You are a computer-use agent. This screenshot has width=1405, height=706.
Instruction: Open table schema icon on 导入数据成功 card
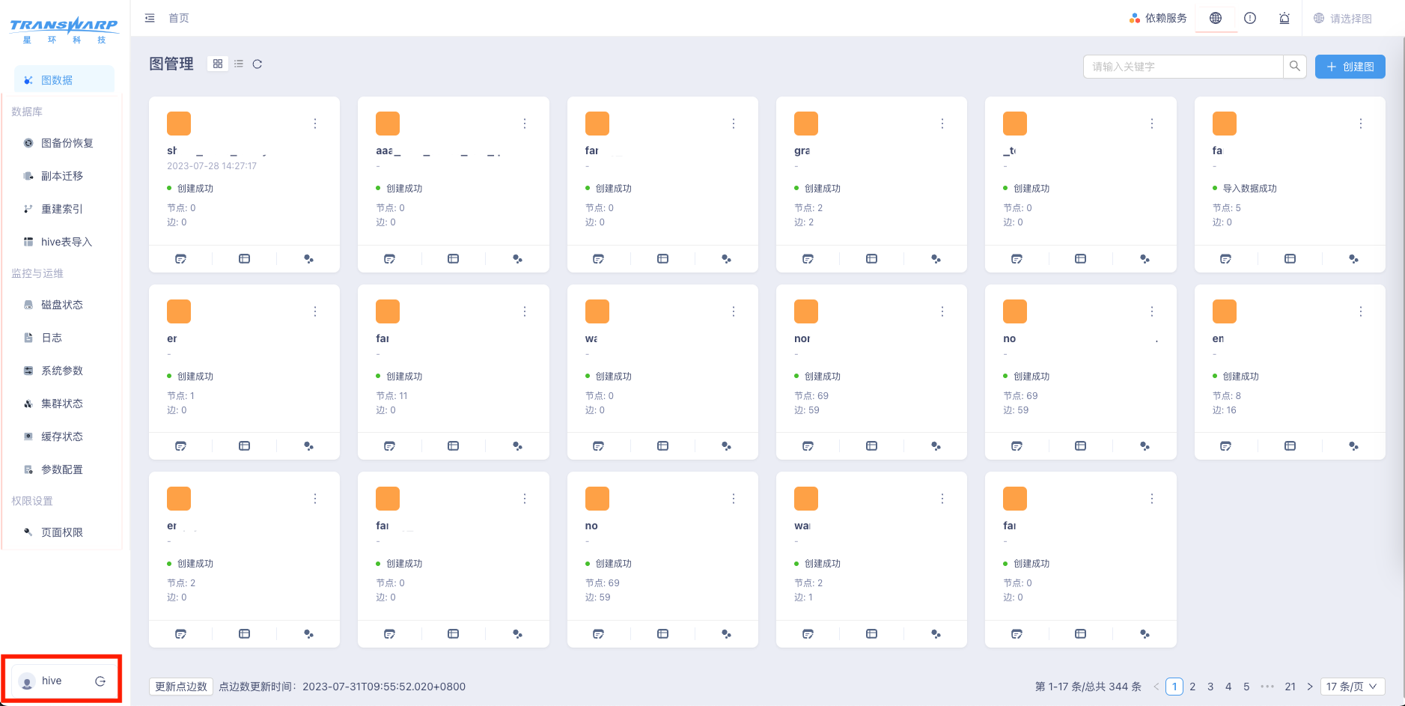(x=1290, y=258)
